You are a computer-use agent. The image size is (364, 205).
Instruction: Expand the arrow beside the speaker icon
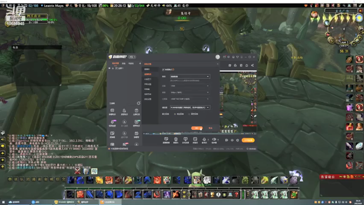click(x=218, y=140)
